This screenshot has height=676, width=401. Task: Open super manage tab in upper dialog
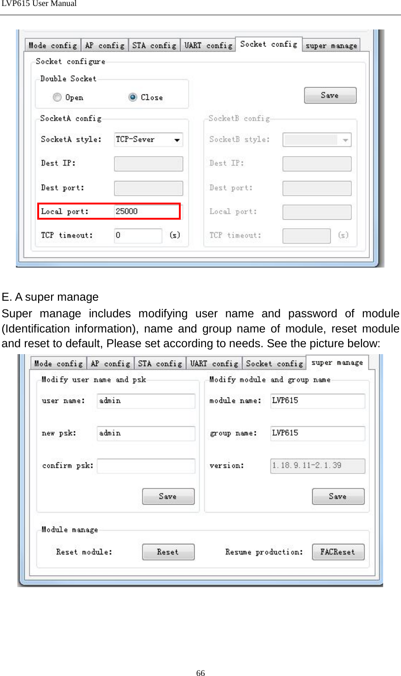(331, 45)
